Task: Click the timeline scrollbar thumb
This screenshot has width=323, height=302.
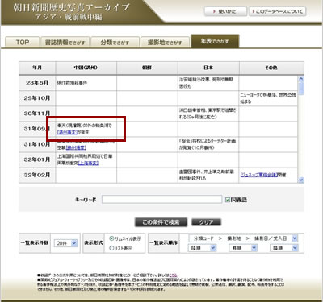Action: pyautogui.click(x=301, y=88)
